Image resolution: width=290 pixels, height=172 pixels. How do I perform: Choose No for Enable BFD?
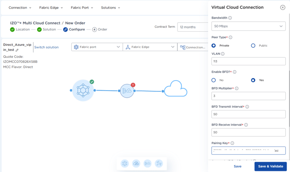tap(214, 80)
